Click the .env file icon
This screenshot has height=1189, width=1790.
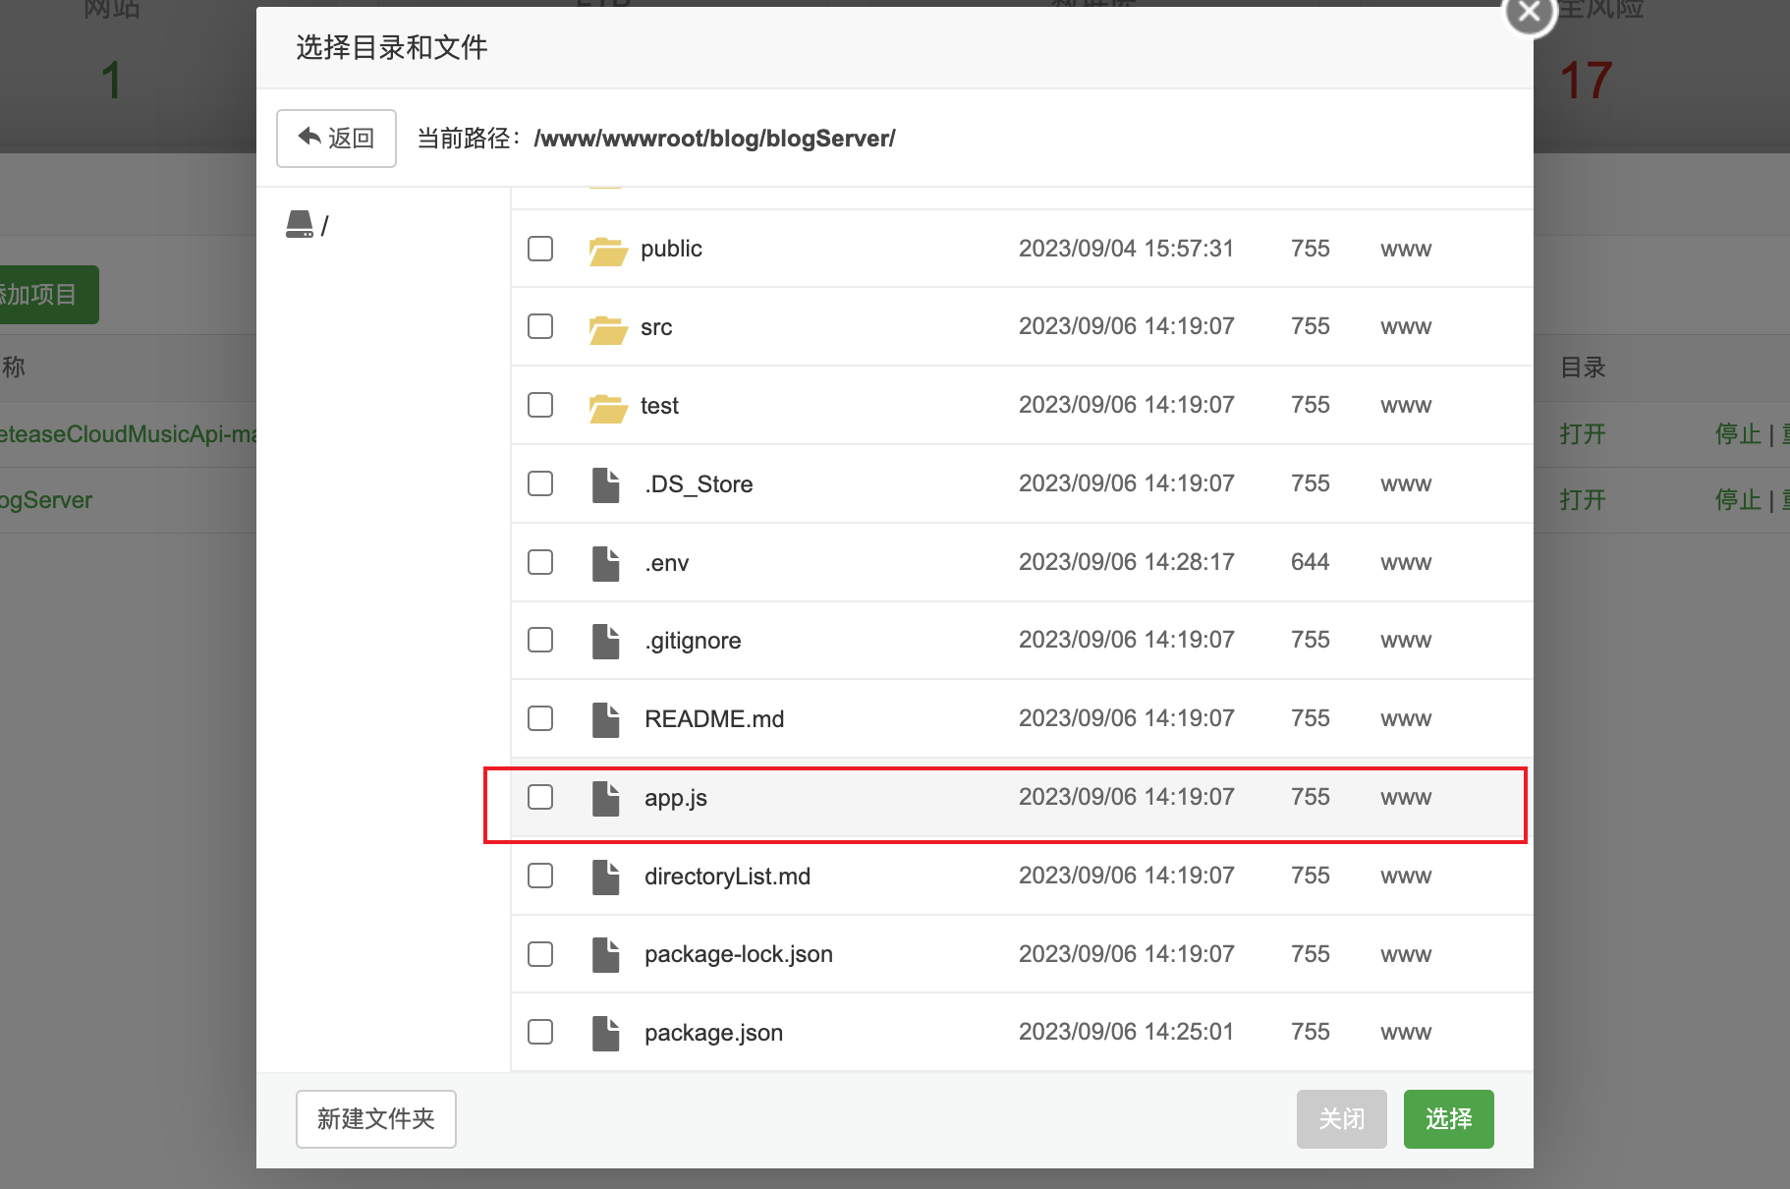[x=606, y=563]
